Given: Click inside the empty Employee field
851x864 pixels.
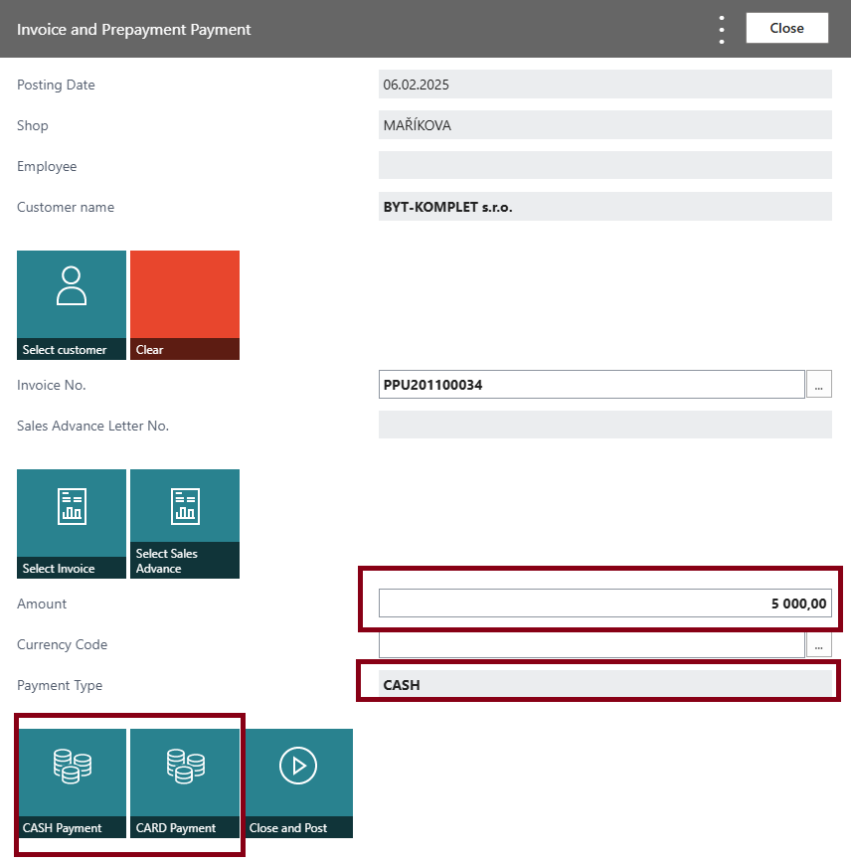Looking at the screenshot, I should point(604,165).
